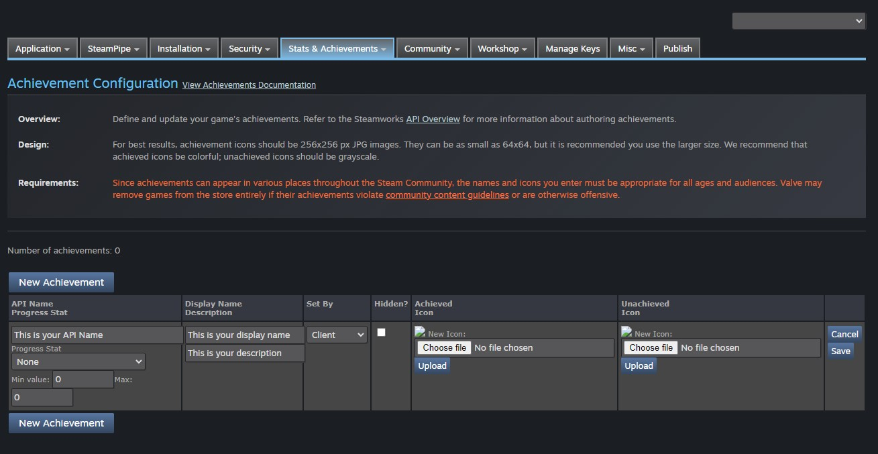Open the Application tab menu

pos(42,48)
